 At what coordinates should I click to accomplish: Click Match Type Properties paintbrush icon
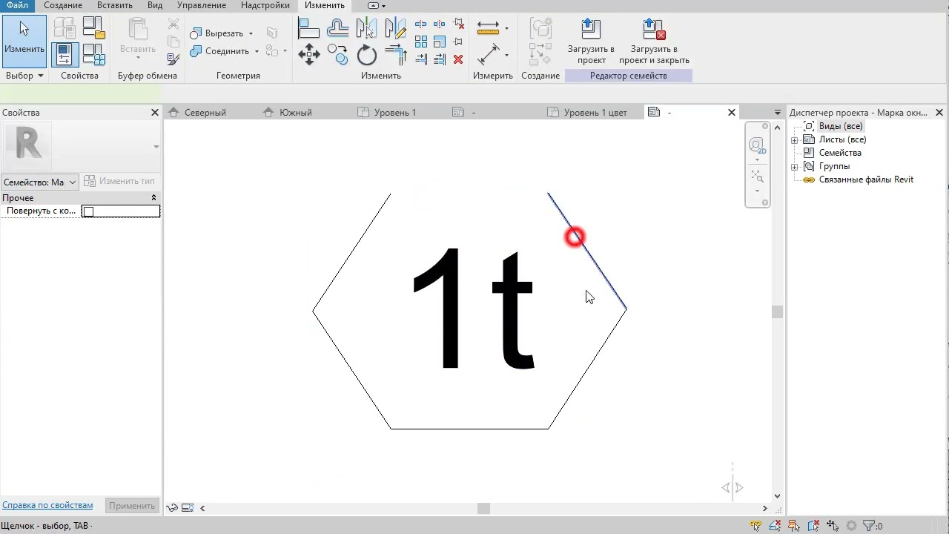coord(173,59)
